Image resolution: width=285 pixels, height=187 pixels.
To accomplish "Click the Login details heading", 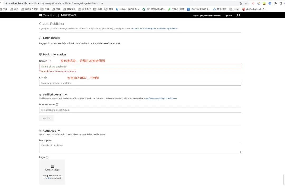I will [51, 38].
